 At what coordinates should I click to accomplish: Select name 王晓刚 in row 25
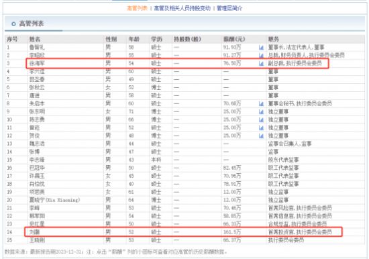coord(37,240)
